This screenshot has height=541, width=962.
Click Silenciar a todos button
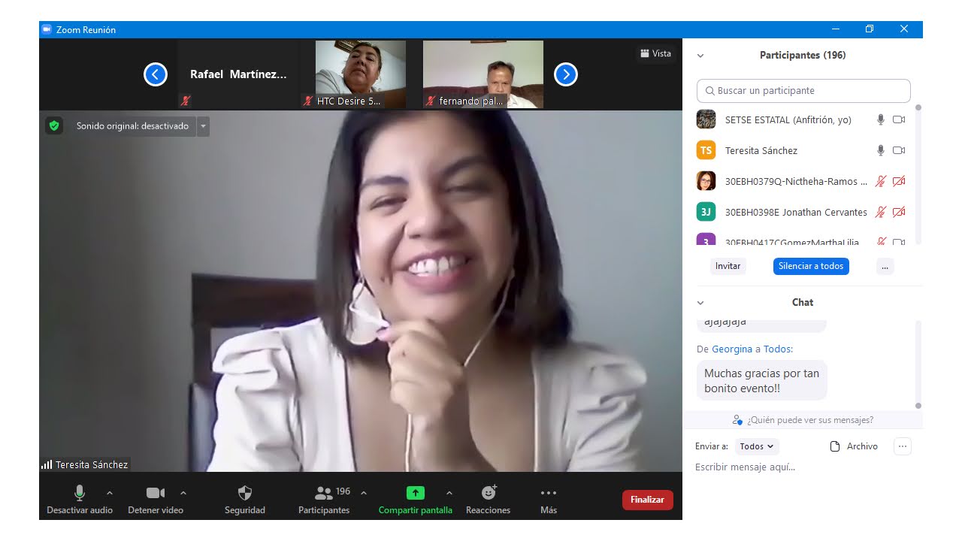(811, 266)
